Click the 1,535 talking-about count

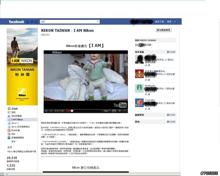point(11,165)
